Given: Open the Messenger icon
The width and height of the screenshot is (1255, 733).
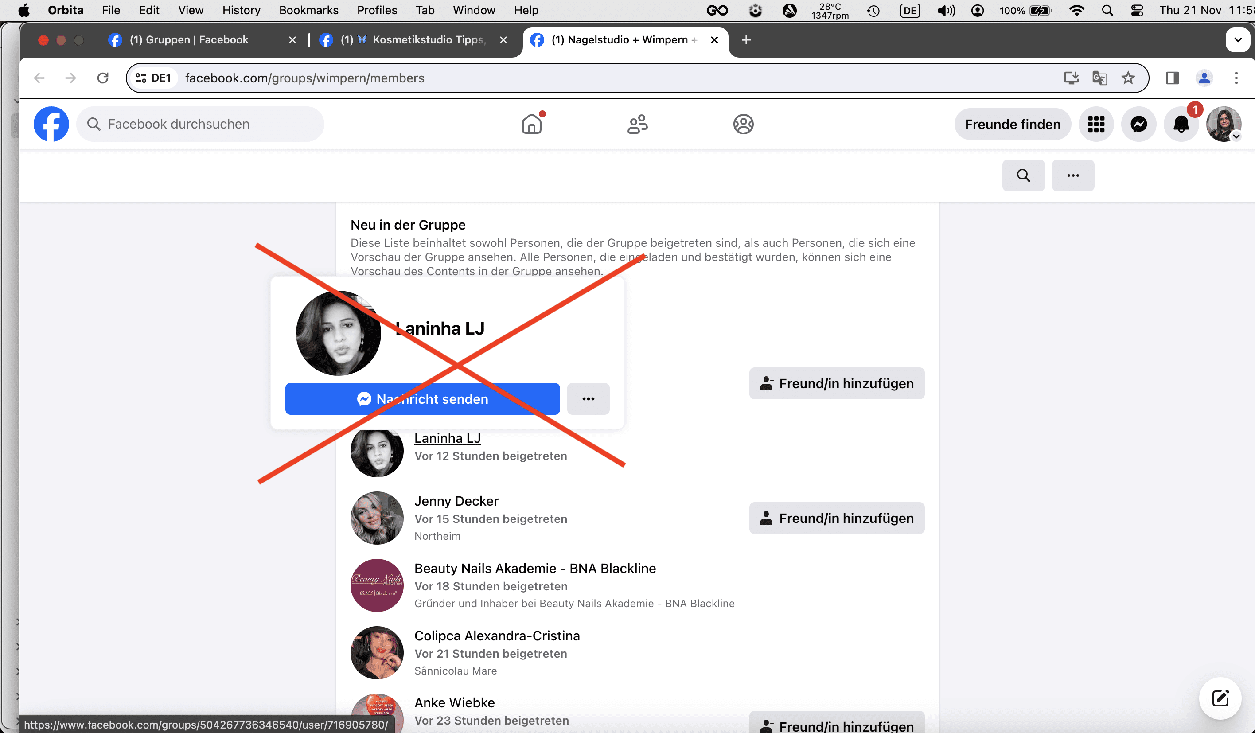Looking at the screenshot, I should [1138, 124].
